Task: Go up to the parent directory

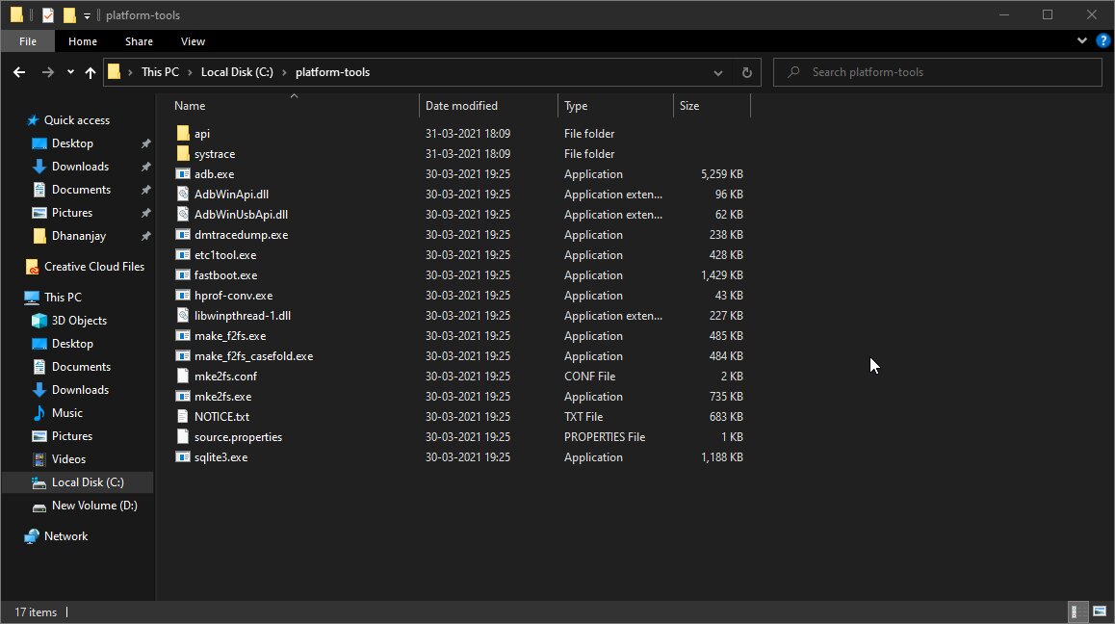Action: tap(91, 71)
